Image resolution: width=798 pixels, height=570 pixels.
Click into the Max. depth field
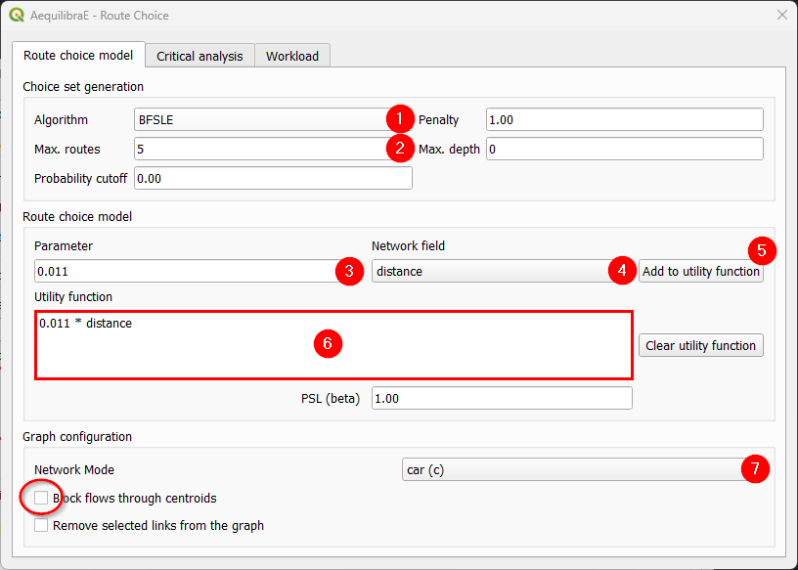[624, 149]
